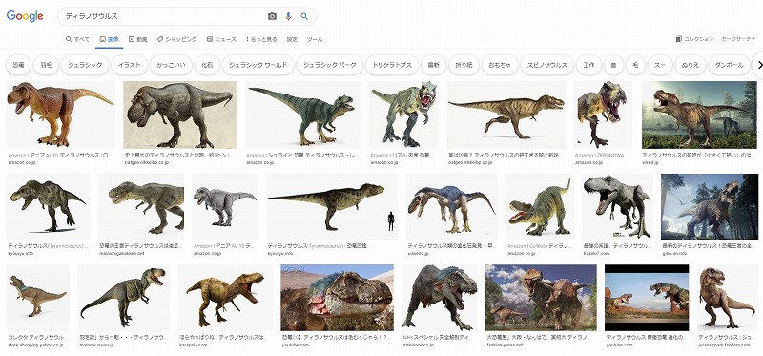Start voice search with microphone icon
The width and height of the screenshot is (763, 356).
click(288, 16)
